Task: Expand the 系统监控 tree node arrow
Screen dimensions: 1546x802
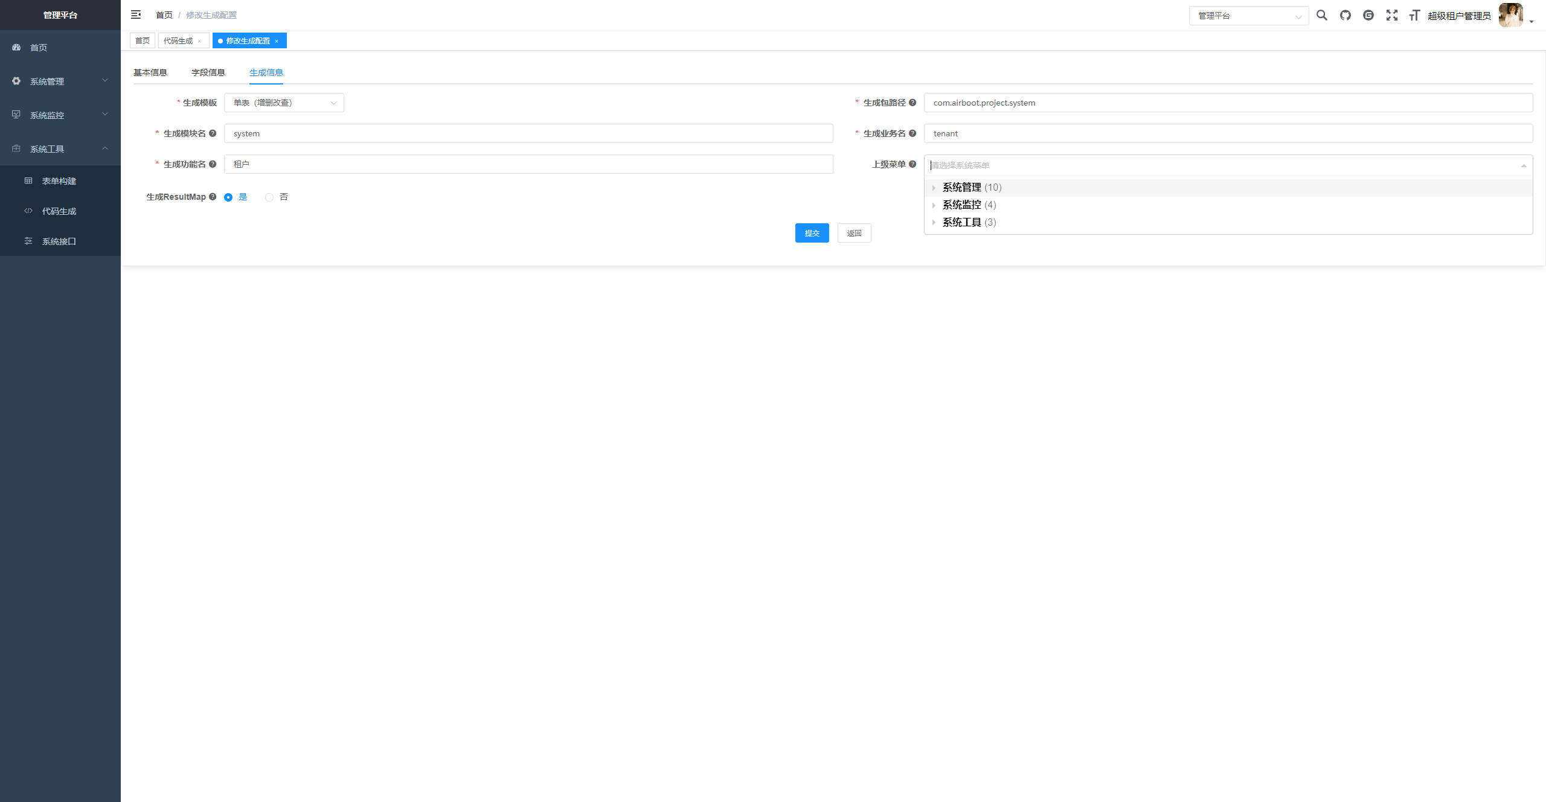Action: tap(934, 205)
